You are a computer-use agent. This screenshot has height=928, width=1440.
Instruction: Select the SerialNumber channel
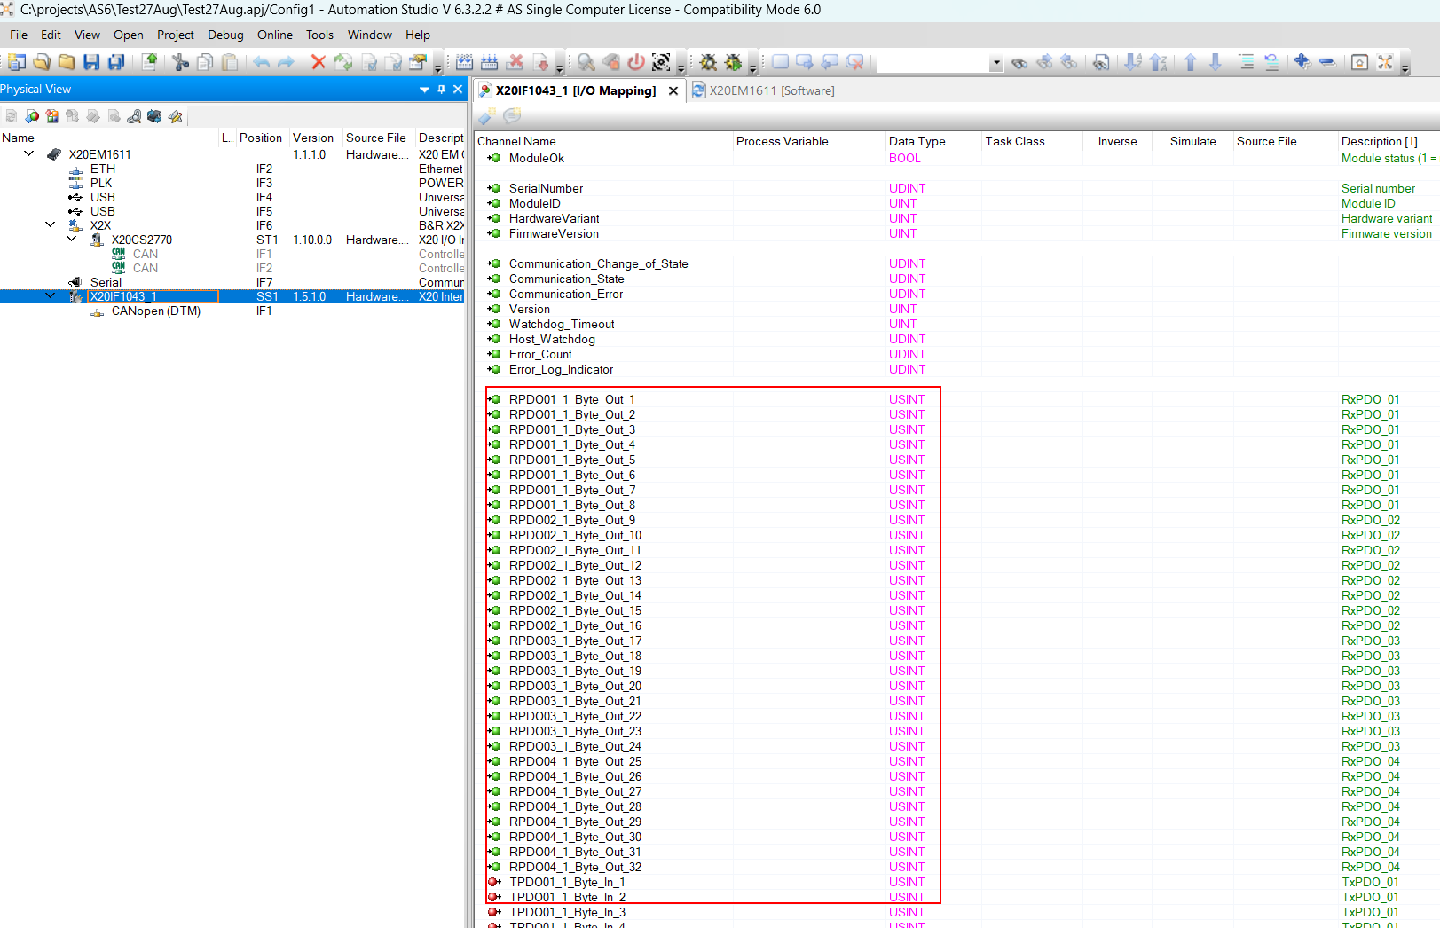(547, 188)
